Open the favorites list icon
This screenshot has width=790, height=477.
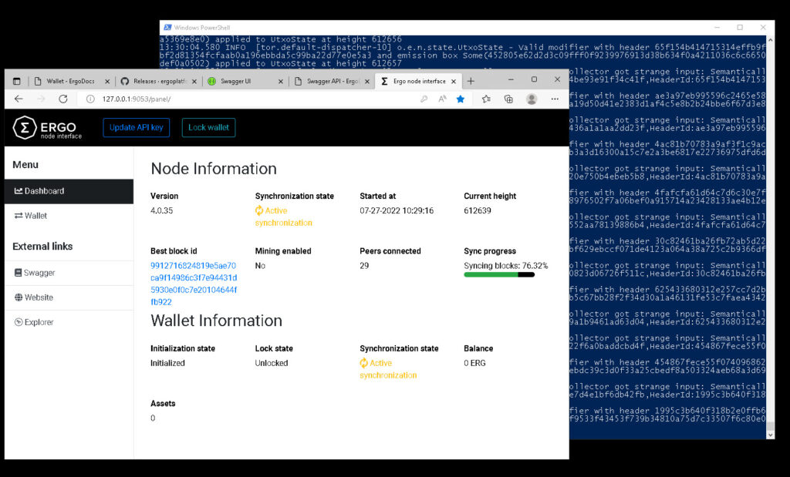pyautogui.click(x=486, y=99)
